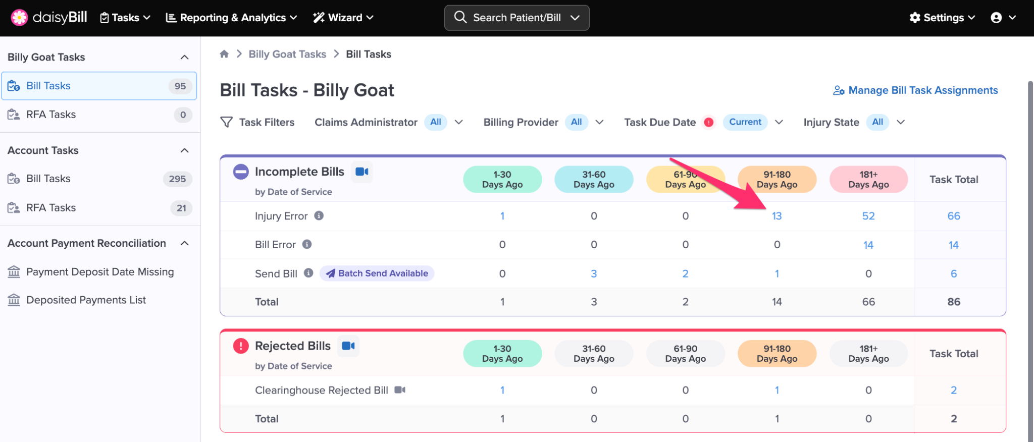Click the home breadcrumb icon
This screenshot has height=442, width=1034.
[224, 54]
